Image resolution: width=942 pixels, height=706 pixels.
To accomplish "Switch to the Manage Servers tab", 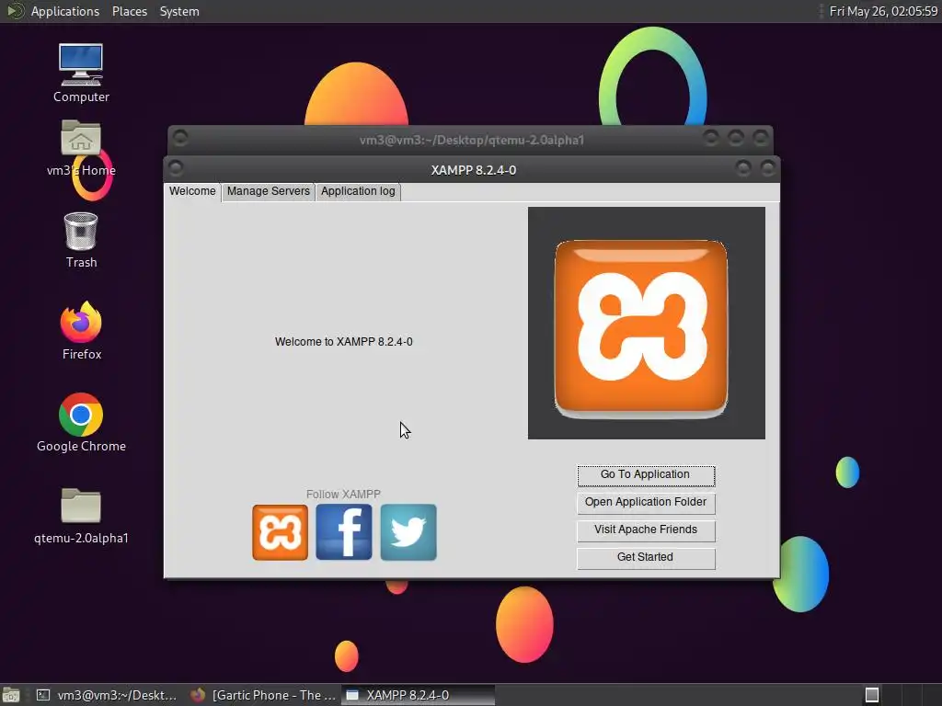I will click(269, 191).
